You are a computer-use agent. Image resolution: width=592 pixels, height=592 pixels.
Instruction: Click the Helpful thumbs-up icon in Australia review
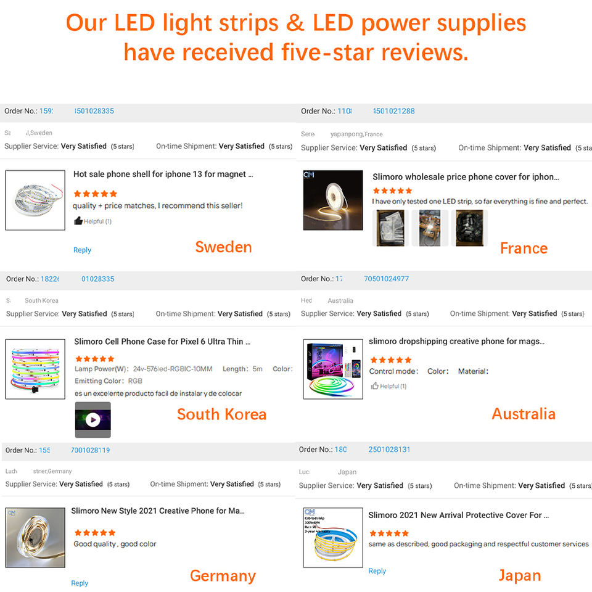pos(374,386)
